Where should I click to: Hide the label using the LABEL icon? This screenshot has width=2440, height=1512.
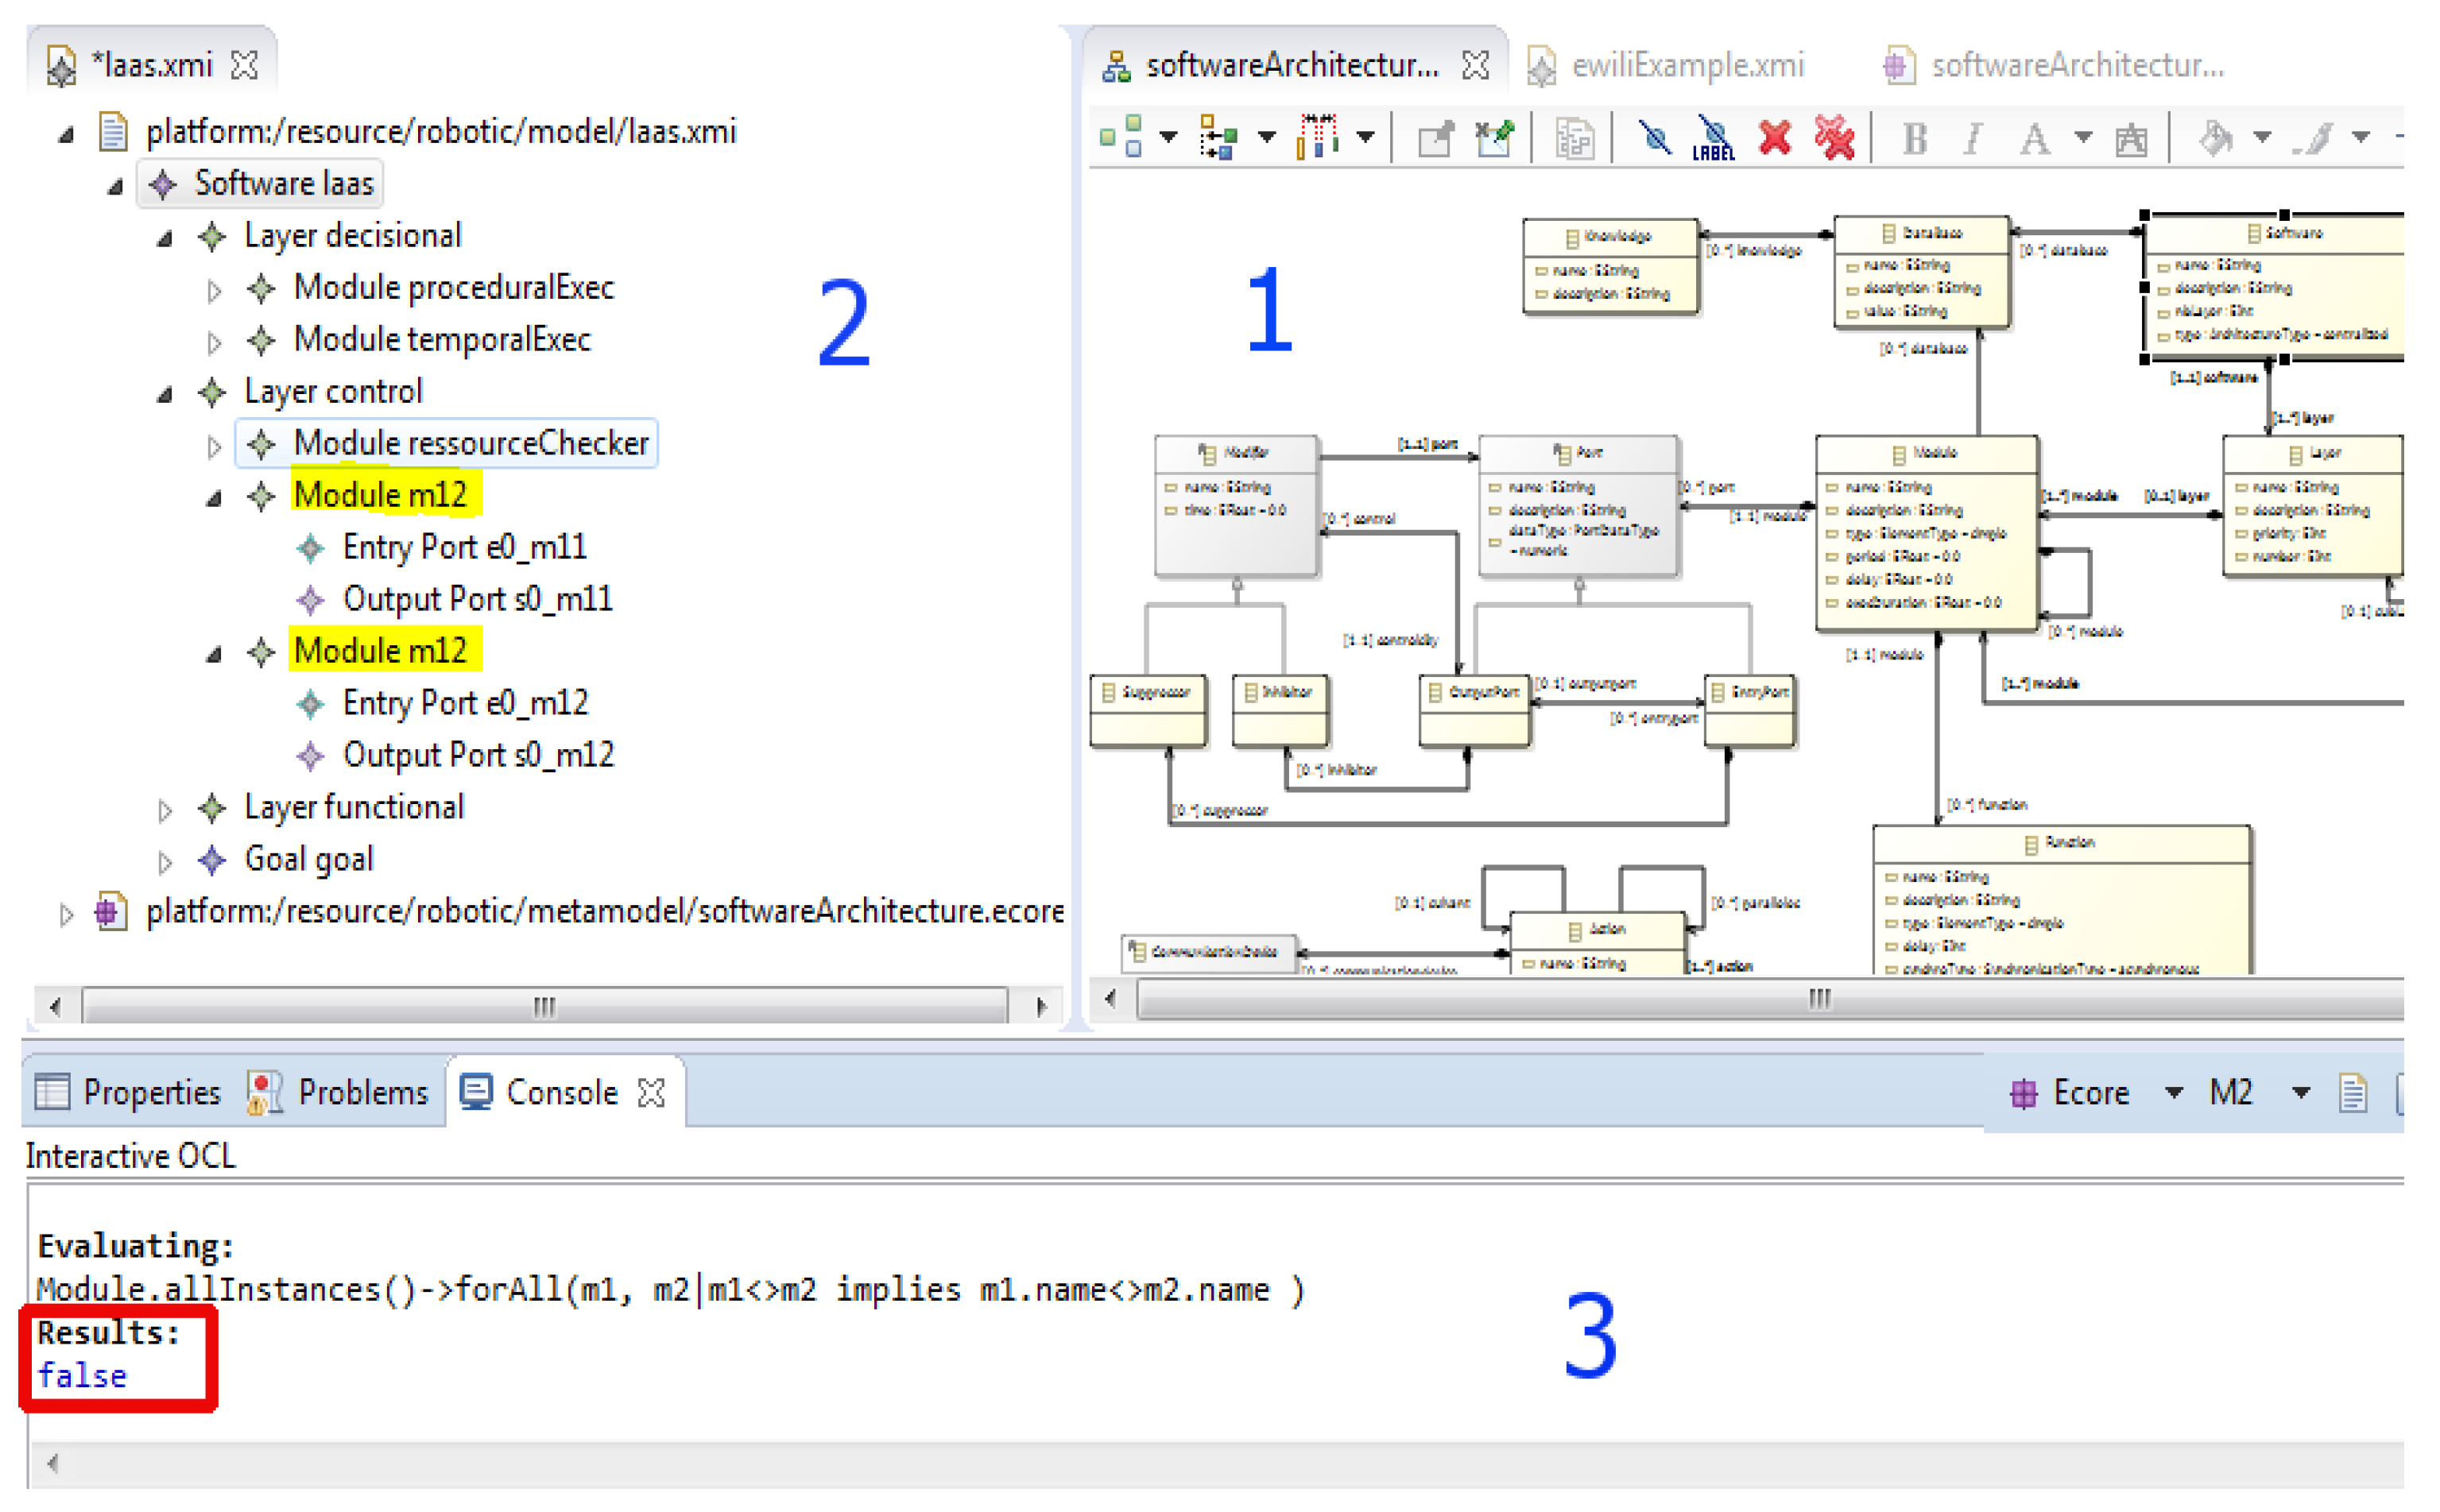tap(1715, 140)
